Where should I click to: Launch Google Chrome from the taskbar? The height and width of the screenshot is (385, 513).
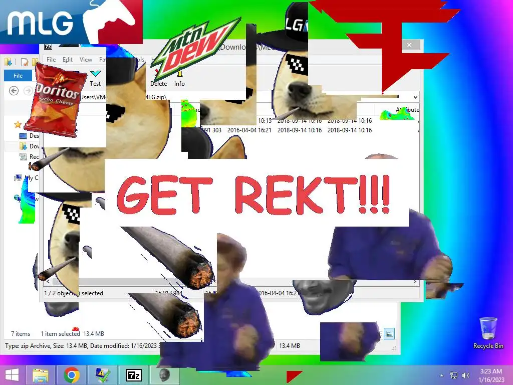click(x=72, y=375)
